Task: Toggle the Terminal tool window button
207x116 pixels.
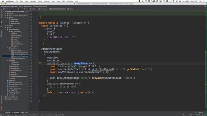Action: click(x=7, y=112)
